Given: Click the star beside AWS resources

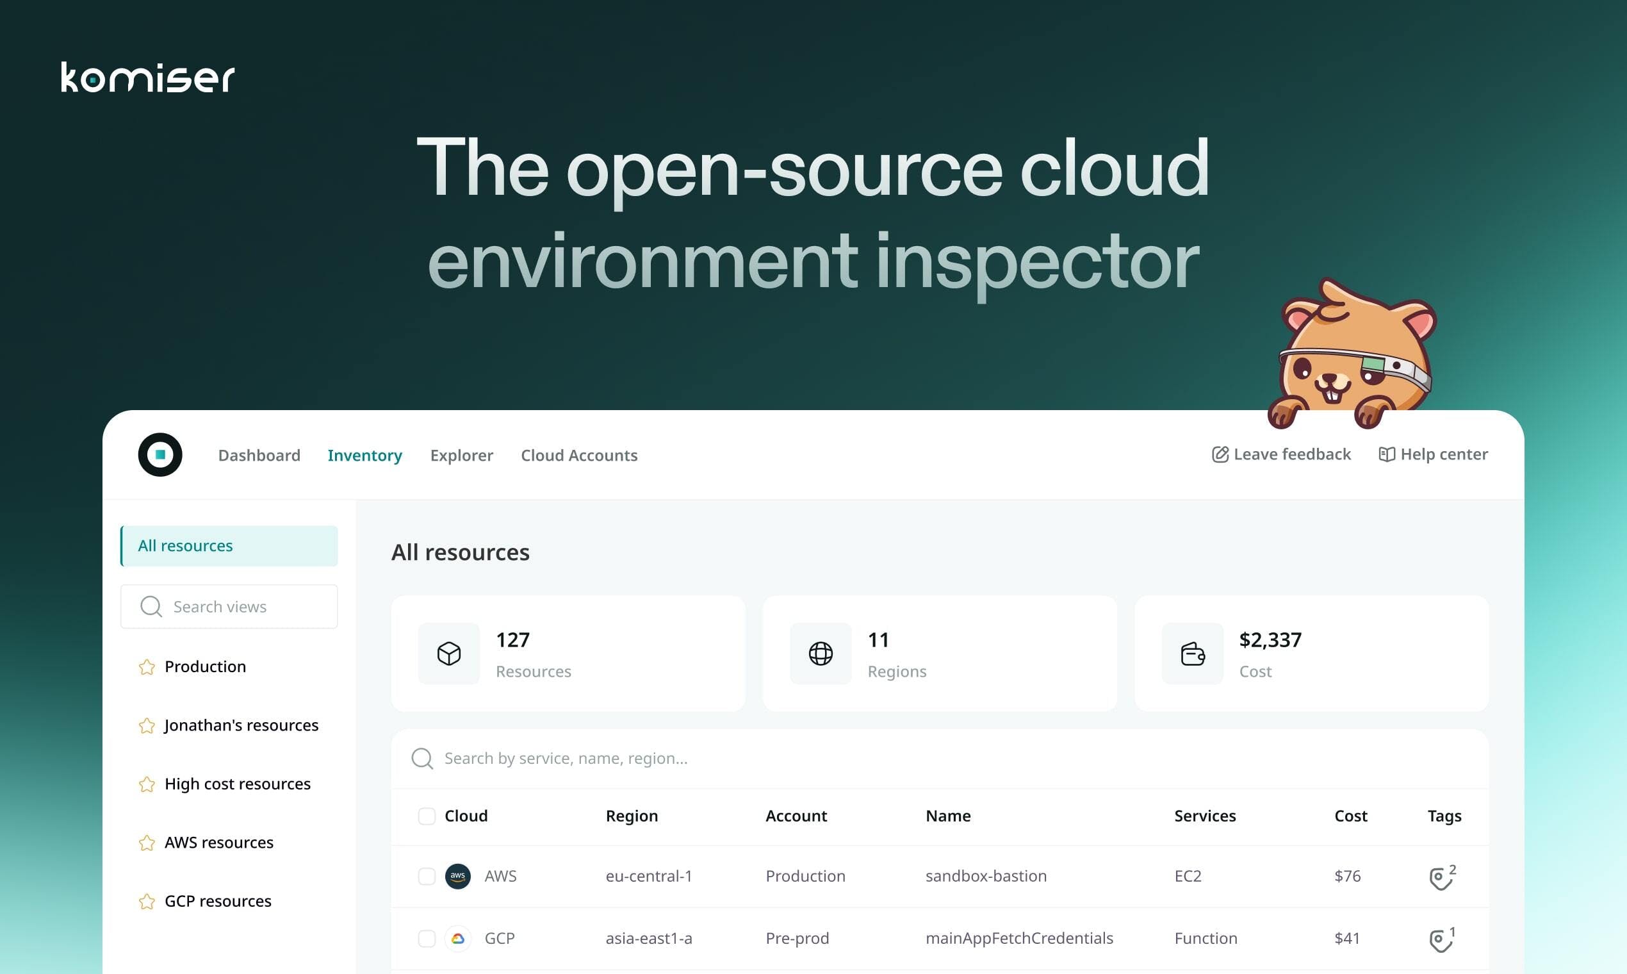Looking at the screenshot, I should pyautogui.click(x=147, y=843).
